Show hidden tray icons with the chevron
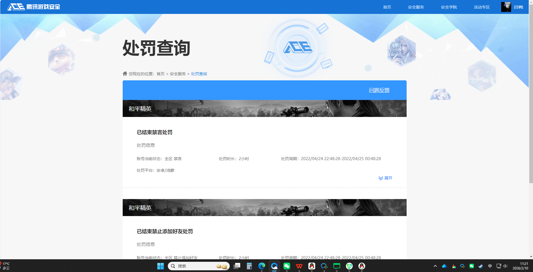The image size is (533, 272). click(x=435, y=266)
